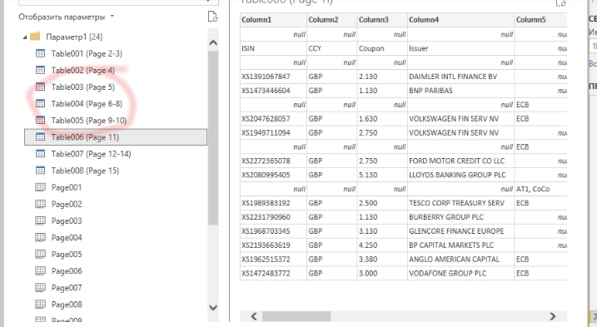The width and height of the screenshot is (597, 327).
Task: Click the Table005 (Page 9-10) table icon
Action: coord(40,121)
